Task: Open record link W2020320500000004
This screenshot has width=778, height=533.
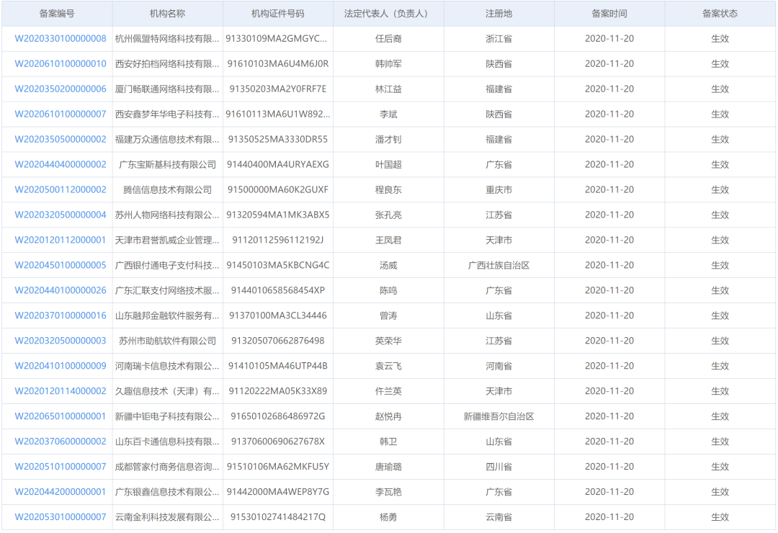Action: coord(61,215)
